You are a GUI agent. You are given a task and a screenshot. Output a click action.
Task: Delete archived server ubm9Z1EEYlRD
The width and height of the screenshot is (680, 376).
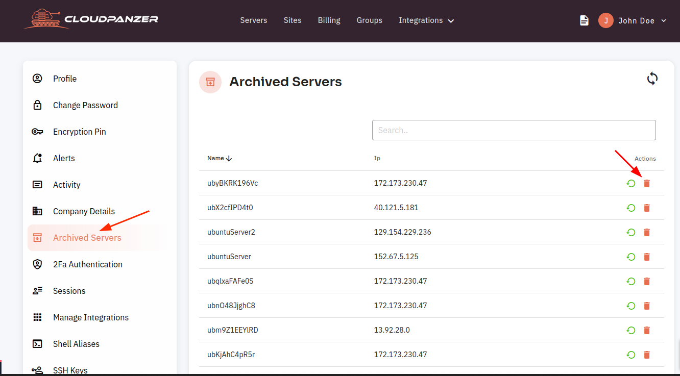point(647,330)
